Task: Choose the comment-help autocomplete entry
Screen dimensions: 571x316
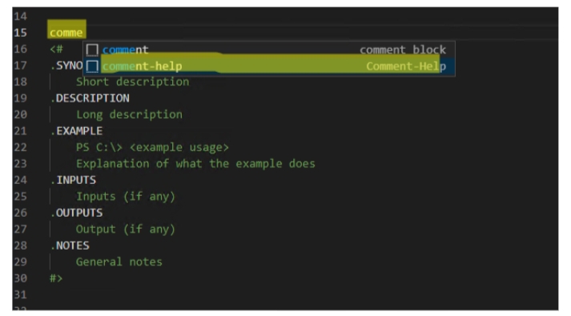Action: click(x=269, y=66)
